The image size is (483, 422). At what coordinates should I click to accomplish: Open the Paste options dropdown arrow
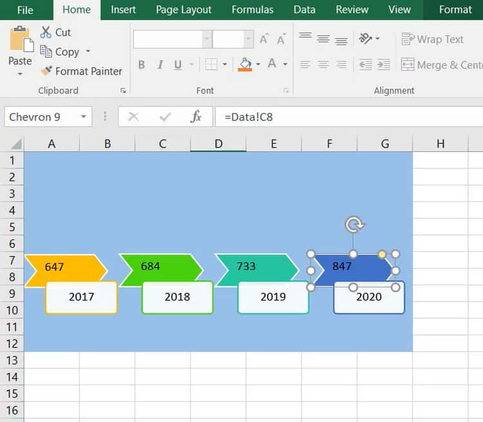20,73
